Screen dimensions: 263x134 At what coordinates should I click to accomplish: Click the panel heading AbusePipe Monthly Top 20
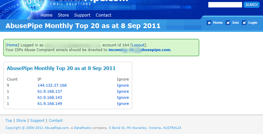61,68
